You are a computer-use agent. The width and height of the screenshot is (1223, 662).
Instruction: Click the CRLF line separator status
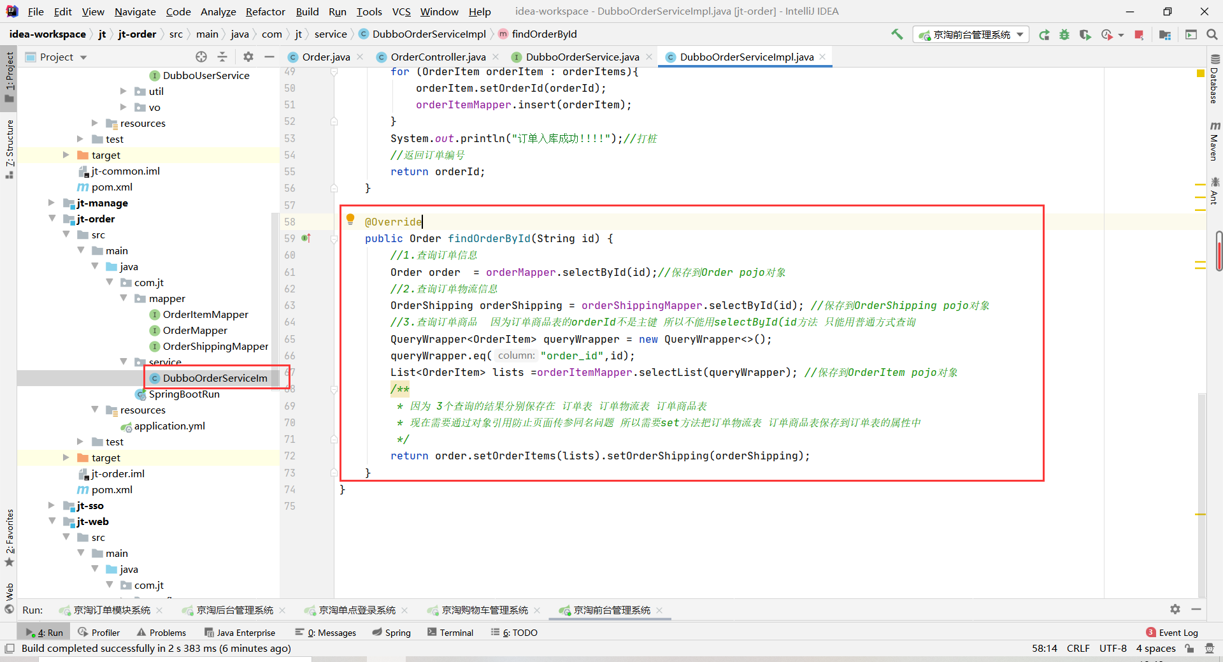point(1078,649)
